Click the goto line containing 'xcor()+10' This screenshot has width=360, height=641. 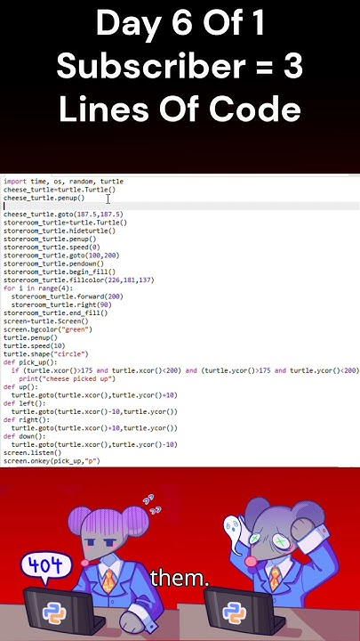[x=94, y=428]
